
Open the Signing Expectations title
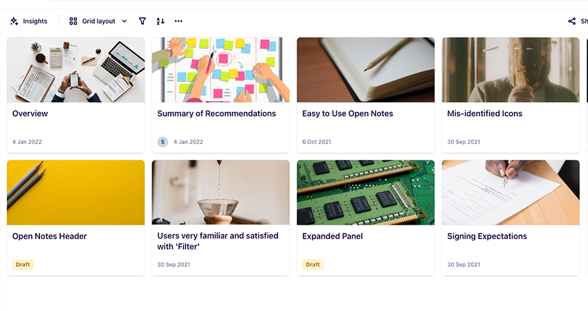tap(486, 236)
